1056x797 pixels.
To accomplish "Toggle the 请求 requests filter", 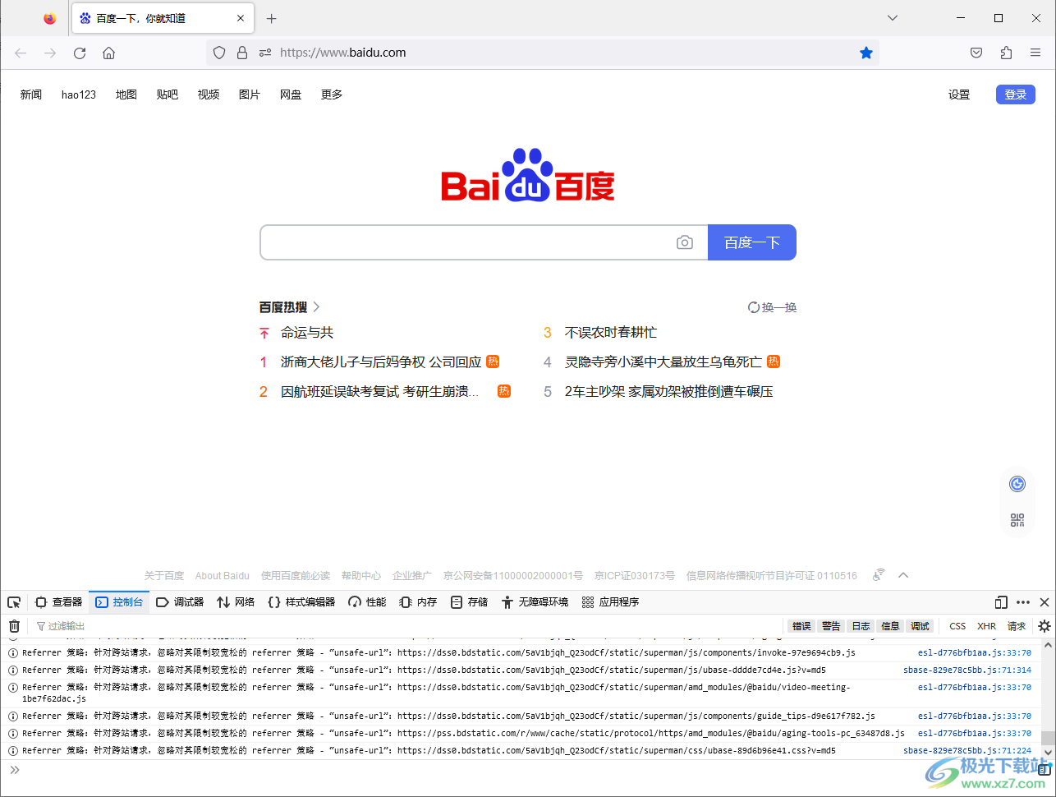I will tap(1017, 626).
